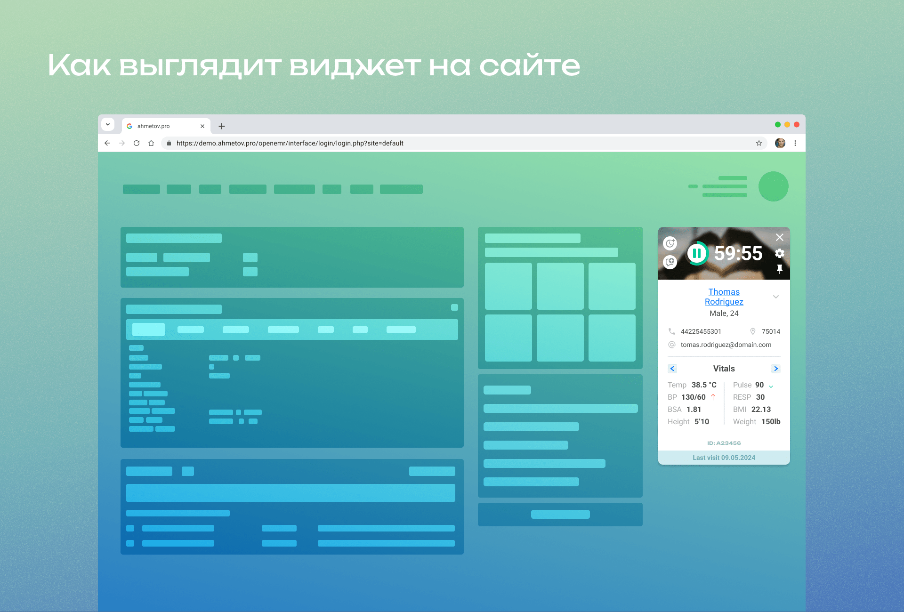
Task: Open Thomas Rodriguez patient link
Action: [724, 297]
